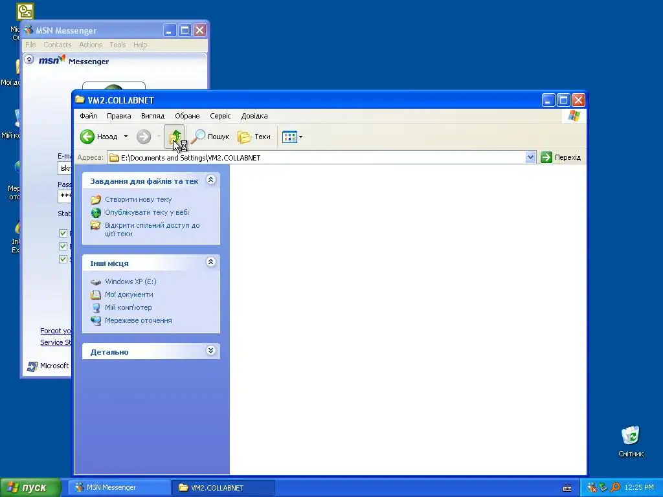The height and width of the screenshot is (497, 663).
Task: Open Мої документи link
Action: tap(129, 294)
